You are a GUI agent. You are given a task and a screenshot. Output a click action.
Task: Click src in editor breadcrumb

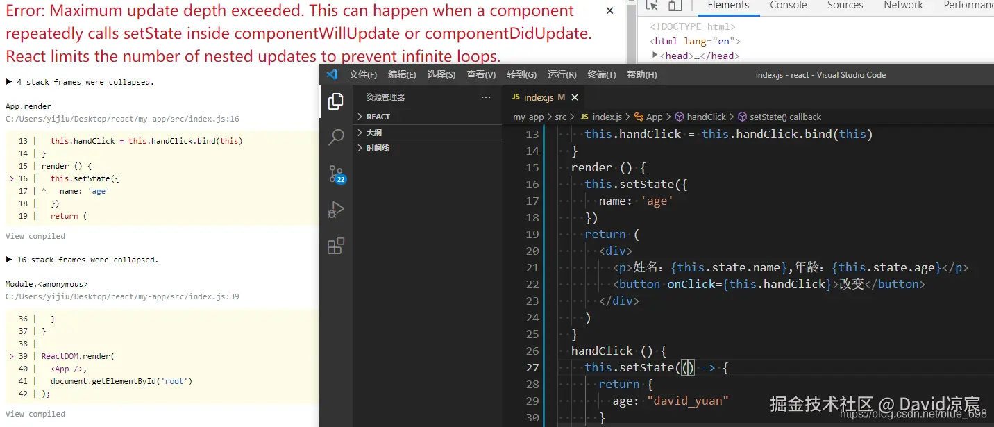[x=560, y=117]
